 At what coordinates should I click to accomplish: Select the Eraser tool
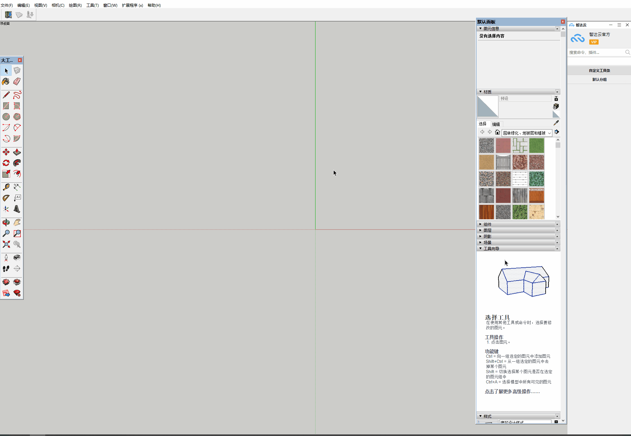click(17, 81)
